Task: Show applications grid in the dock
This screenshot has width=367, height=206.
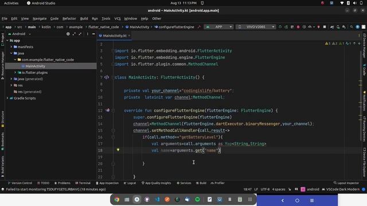Action: point(250,200)
